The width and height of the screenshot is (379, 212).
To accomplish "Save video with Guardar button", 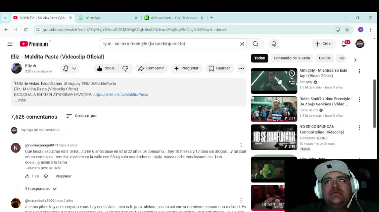I will coord(219,68).
